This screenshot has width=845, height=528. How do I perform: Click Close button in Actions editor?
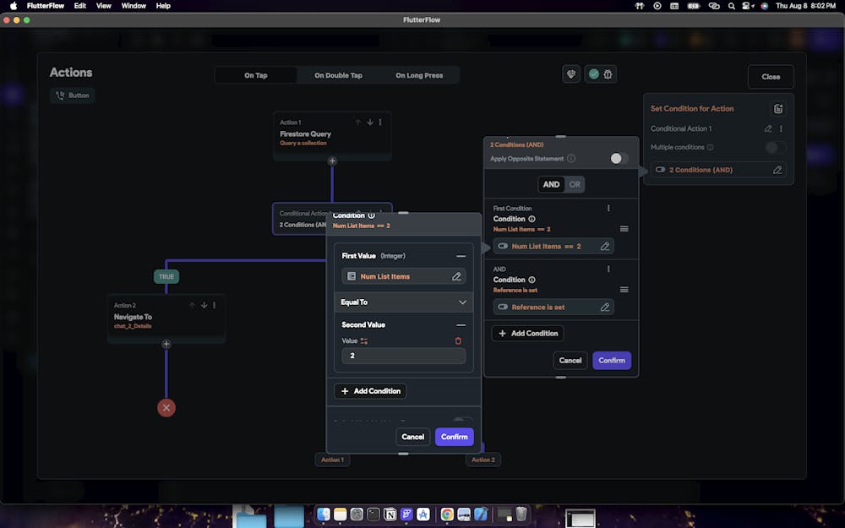pyautogui.click(x=771, y=77)
